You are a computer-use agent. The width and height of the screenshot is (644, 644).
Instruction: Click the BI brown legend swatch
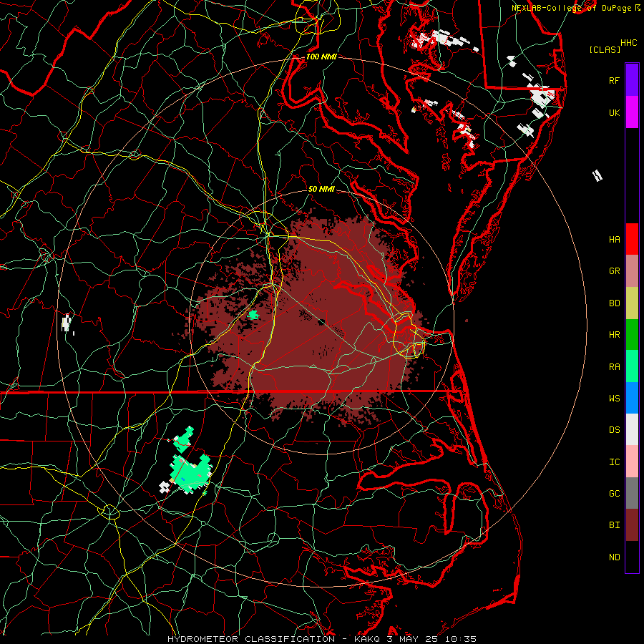pos(632,525)
